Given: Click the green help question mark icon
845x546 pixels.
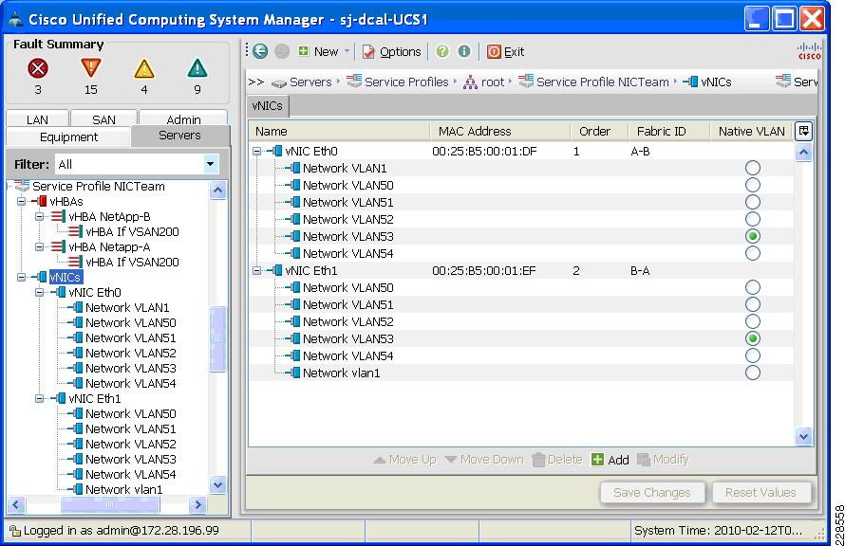Looking at the screenshot, I should tap(442, 51).
